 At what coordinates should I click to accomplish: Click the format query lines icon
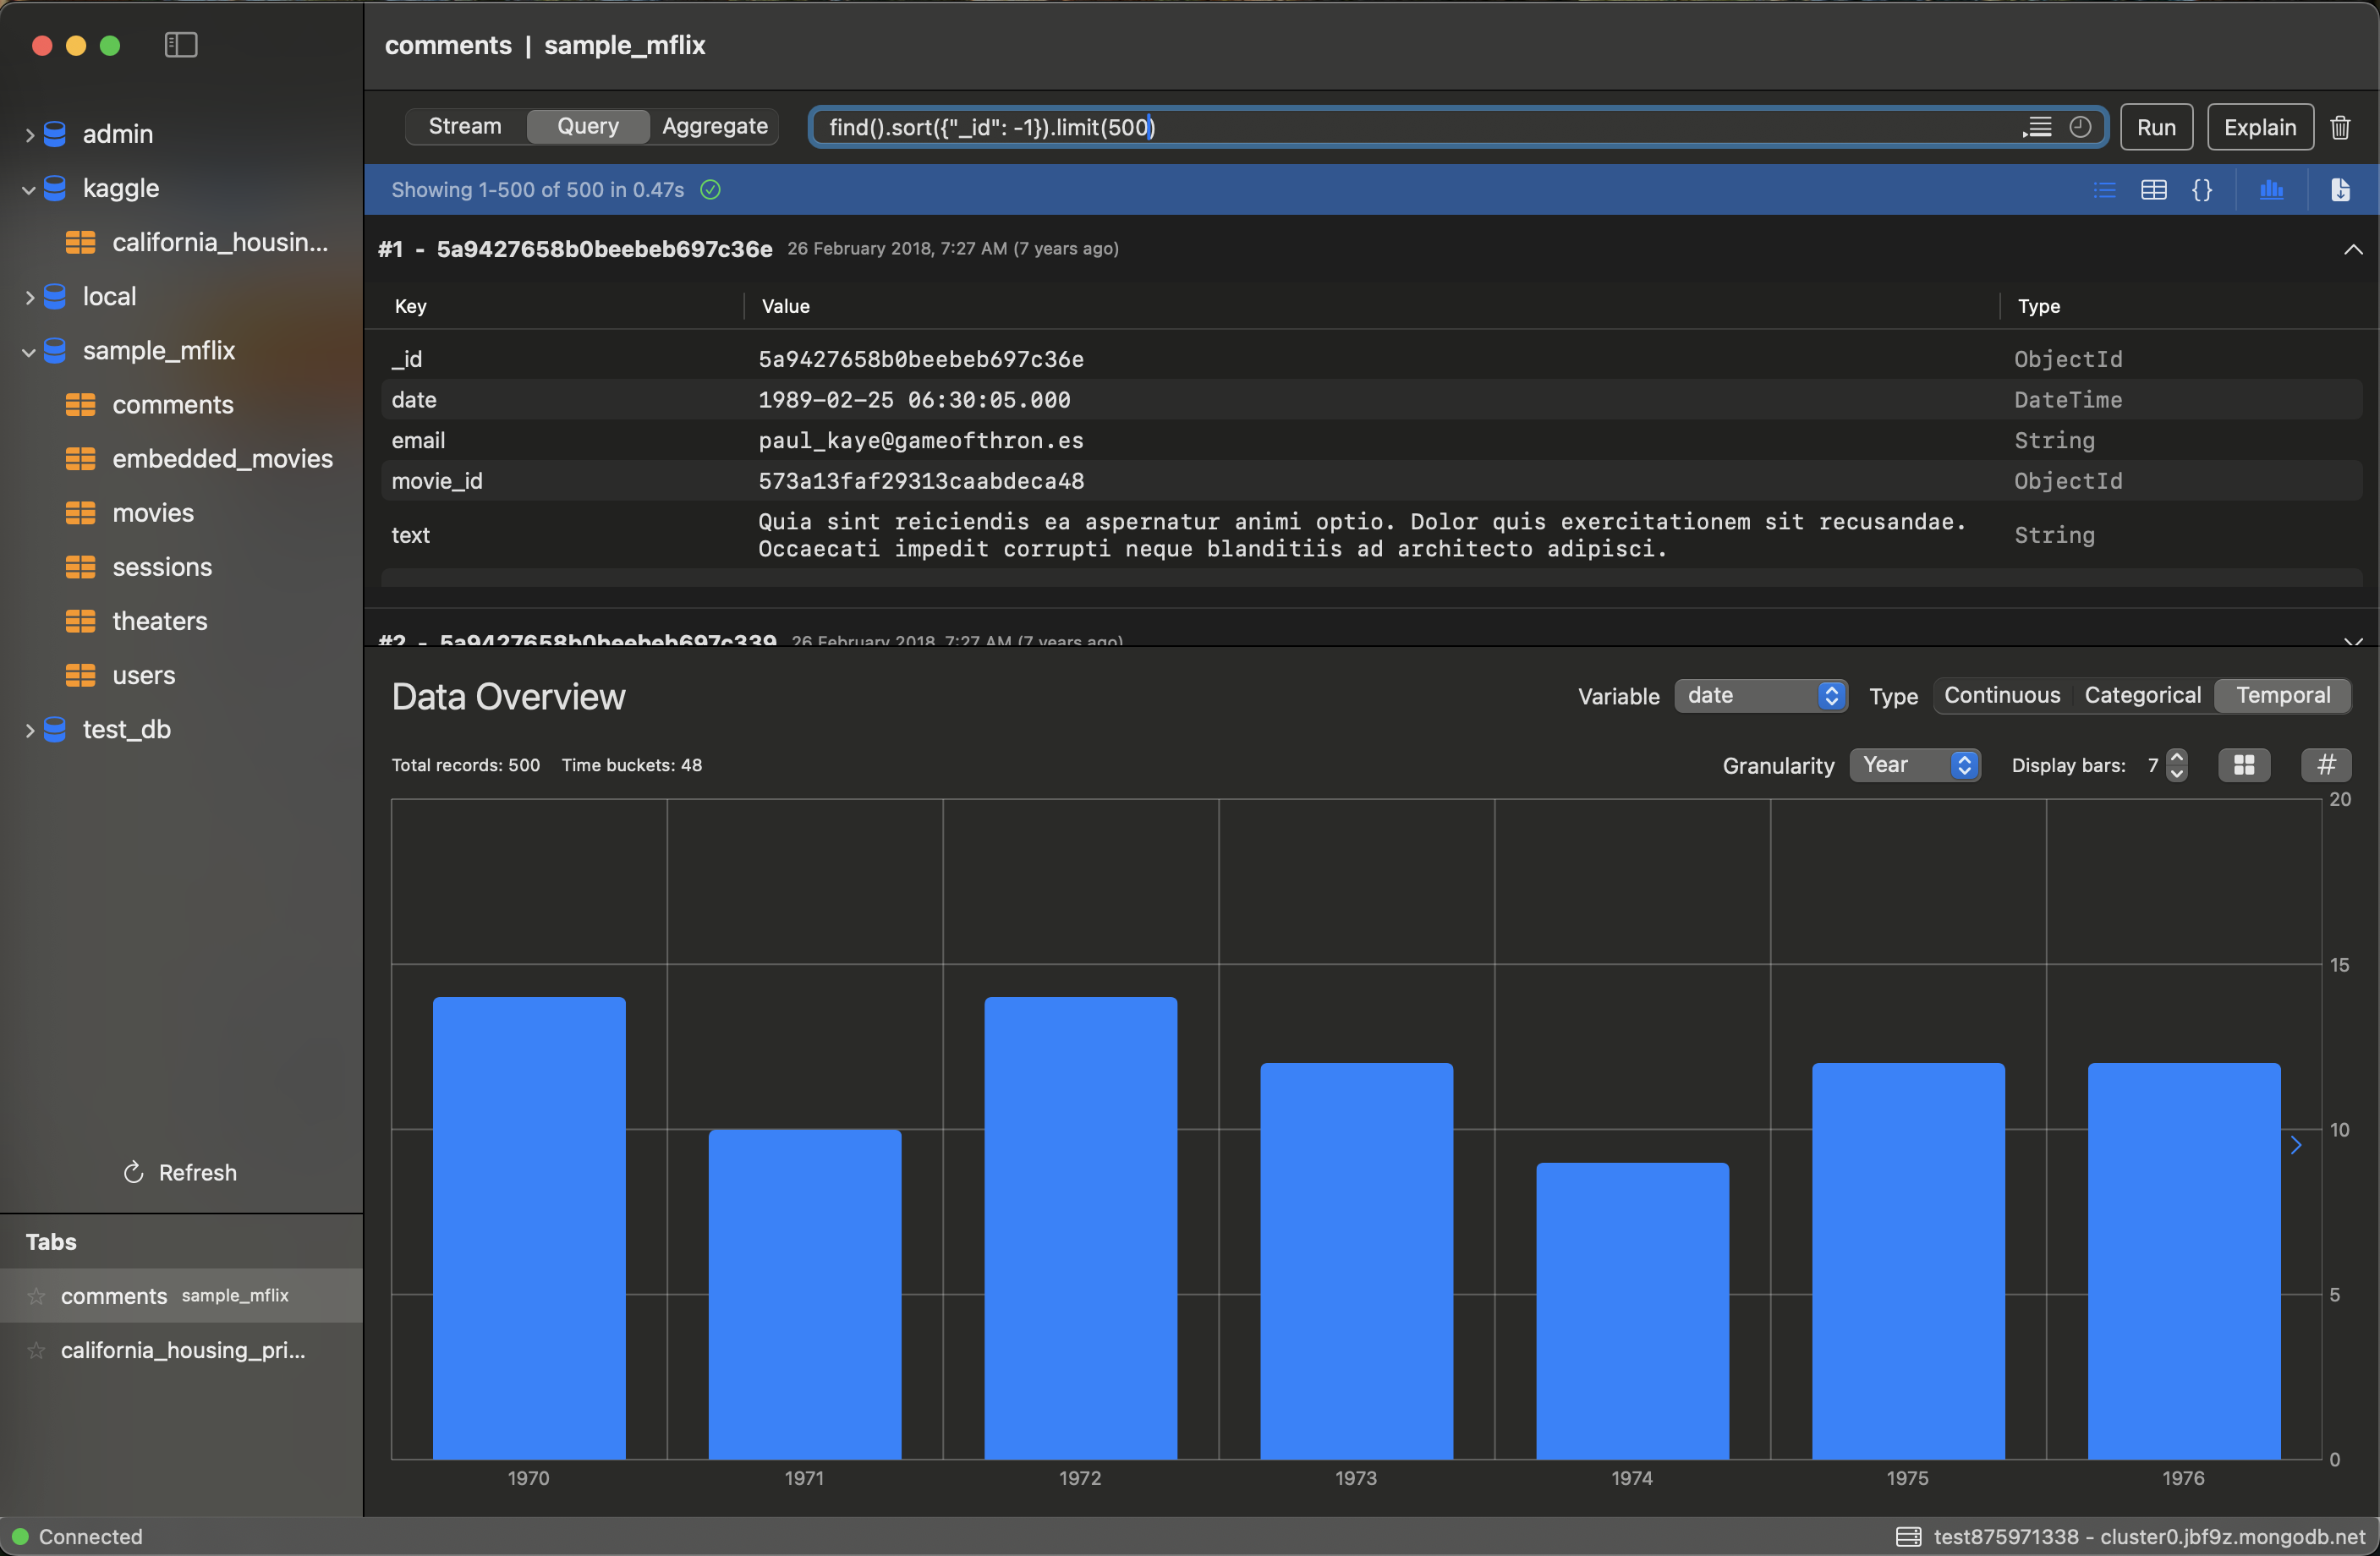(2037, 127)
